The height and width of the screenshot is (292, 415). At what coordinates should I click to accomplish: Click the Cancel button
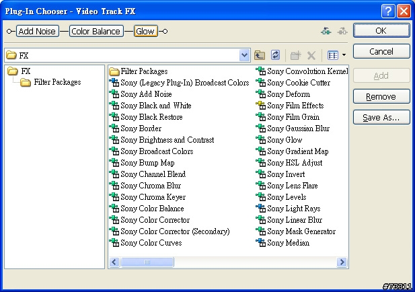coord(381,51)
